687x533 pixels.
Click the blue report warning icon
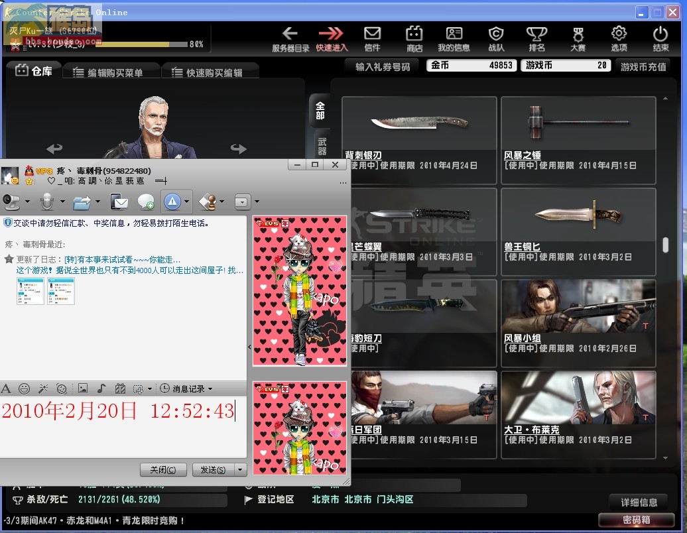pyautogui.click(x=172, y=202)
